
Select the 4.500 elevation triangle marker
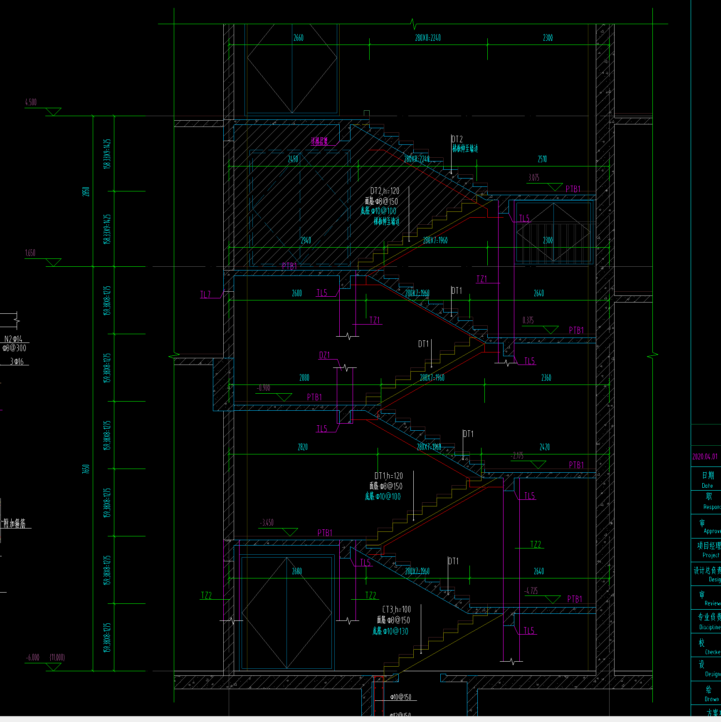(x=53, y=112)
